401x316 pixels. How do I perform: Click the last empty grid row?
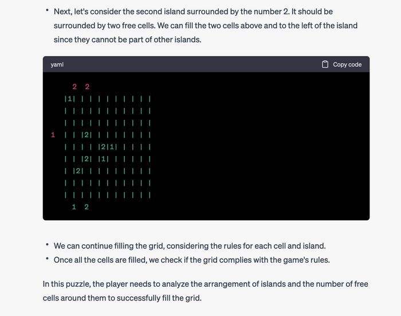(x=108, y=195)
